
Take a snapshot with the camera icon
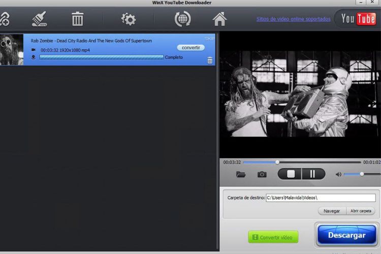click(x=262, y=174)
